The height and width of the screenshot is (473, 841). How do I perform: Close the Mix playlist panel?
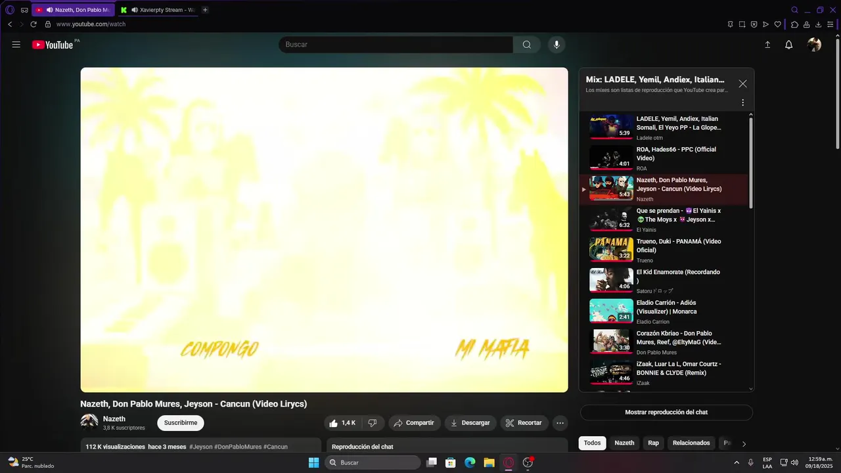tap(742, 84)
